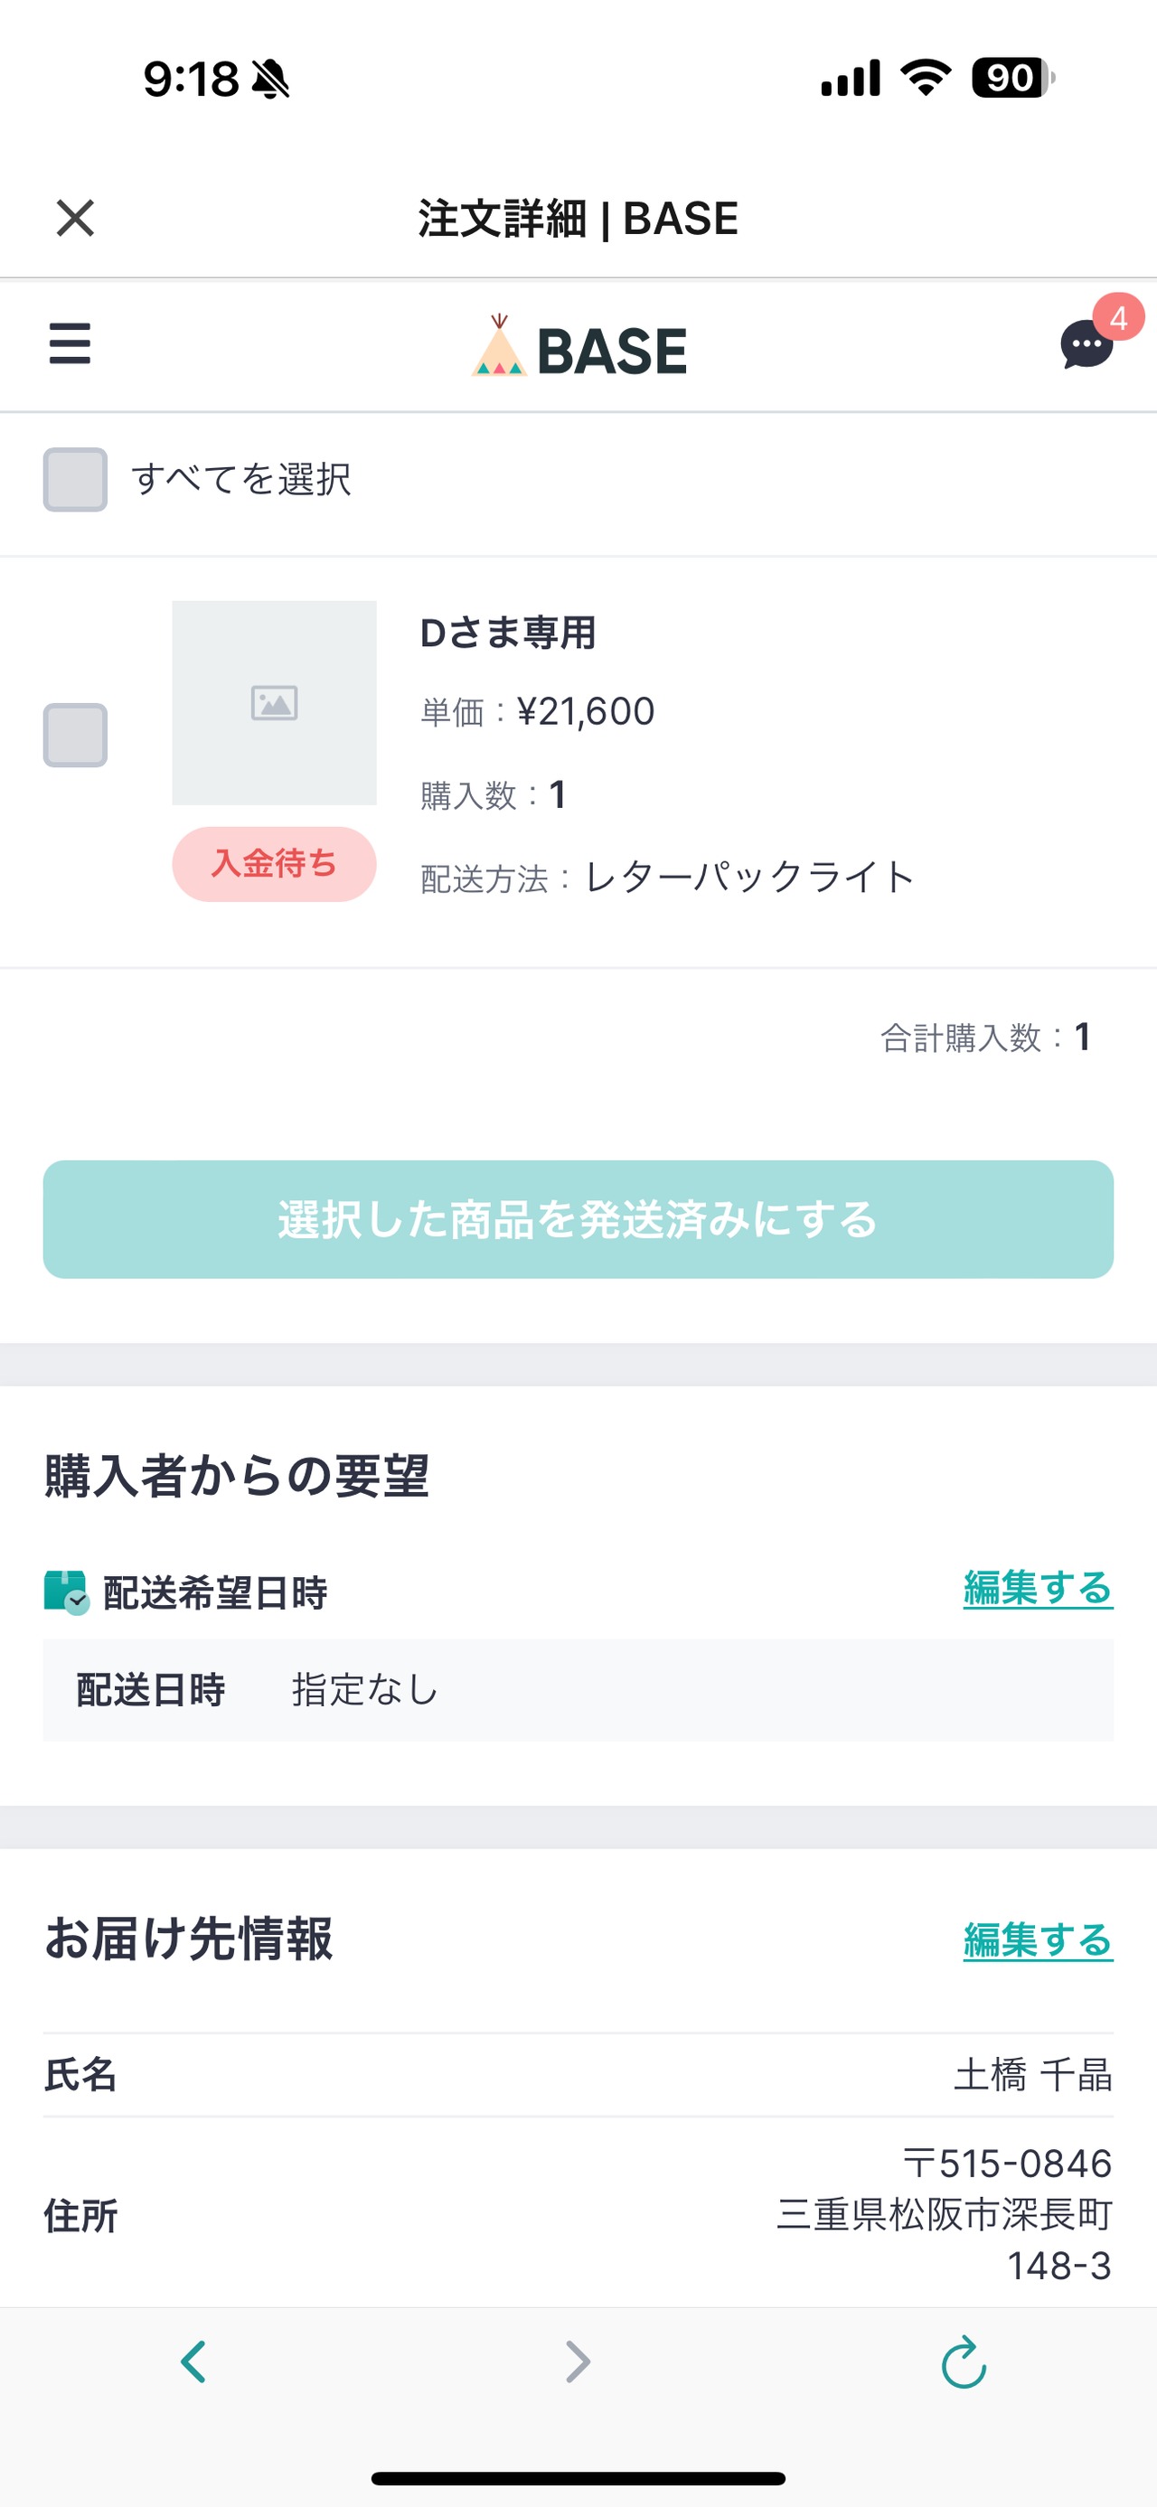
Task: Reload the page with refresh icon
Action: [x=964, y=2361]
